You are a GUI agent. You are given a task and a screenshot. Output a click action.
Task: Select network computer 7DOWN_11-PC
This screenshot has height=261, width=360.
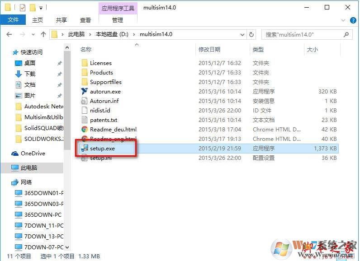39,225
